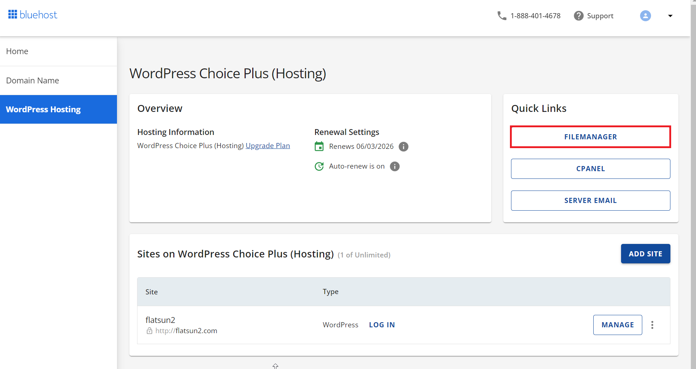This screenshot has width=696, height=369.
Task: Click the bluehost wordmark text
Action: (38, 15)
